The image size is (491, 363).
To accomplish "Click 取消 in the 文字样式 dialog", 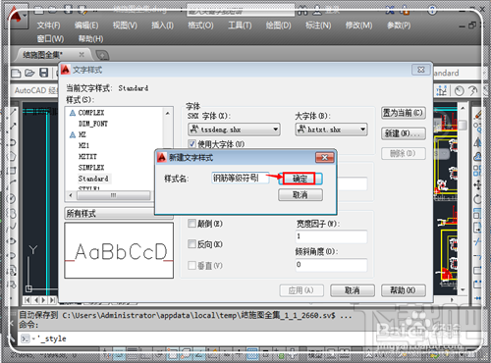I will (x=353, y=290).
